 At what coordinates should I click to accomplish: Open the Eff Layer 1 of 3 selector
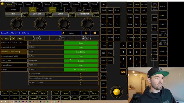[x=40, y=10]
